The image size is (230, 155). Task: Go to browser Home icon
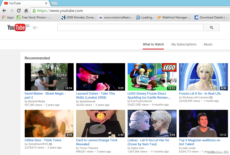[26, 10]
